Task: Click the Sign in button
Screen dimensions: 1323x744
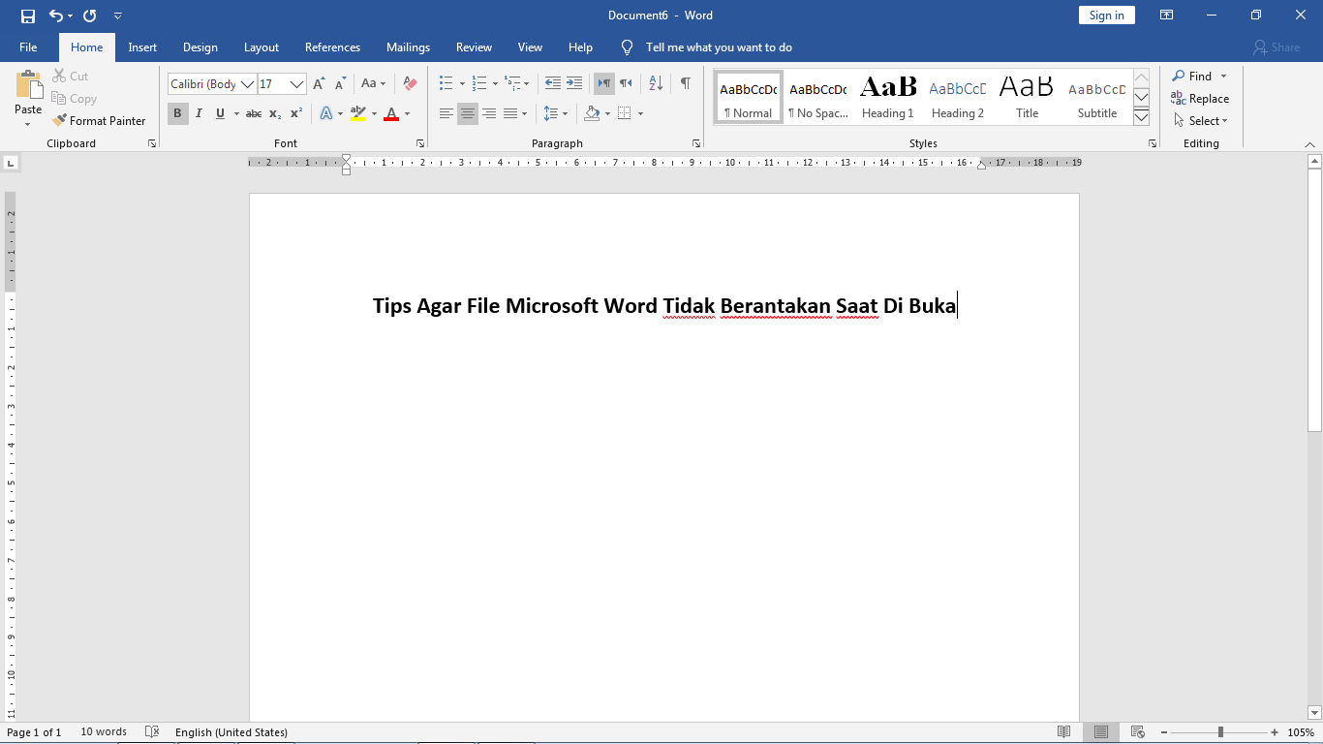Action: pyautogui.click(x=1106, y=15)
